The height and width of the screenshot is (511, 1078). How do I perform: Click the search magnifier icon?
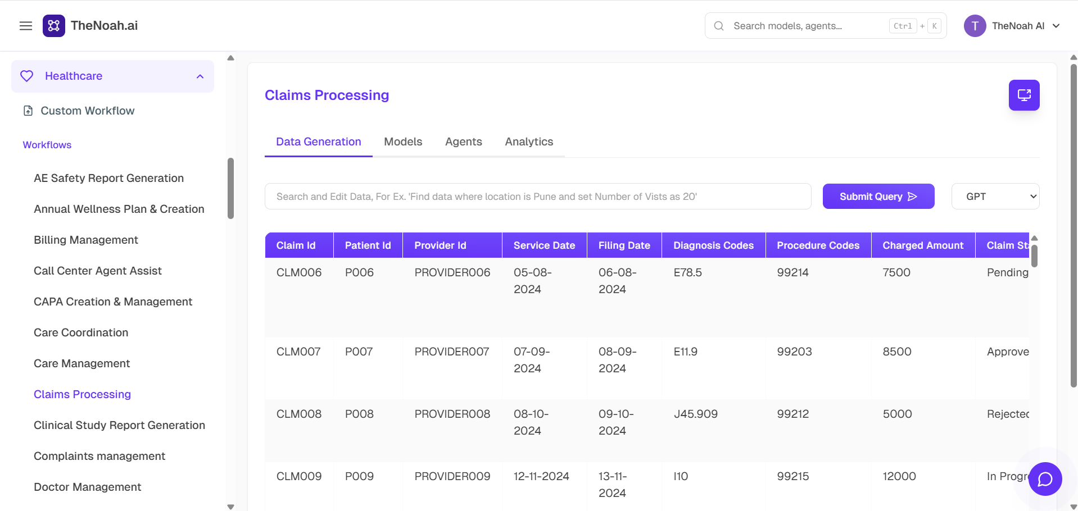pyautogui.click(x=719, y=26)
